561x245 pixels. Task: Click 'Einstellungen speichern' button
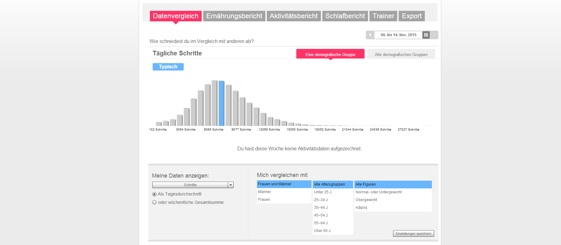pyautogui.click(x=413, y=234)
